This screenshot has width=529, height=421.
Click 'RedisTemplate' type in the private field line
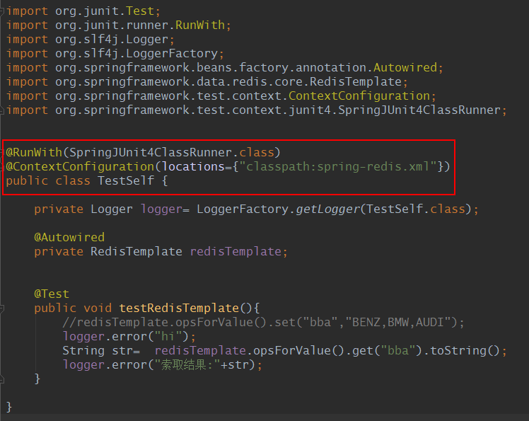pos(136,251)
